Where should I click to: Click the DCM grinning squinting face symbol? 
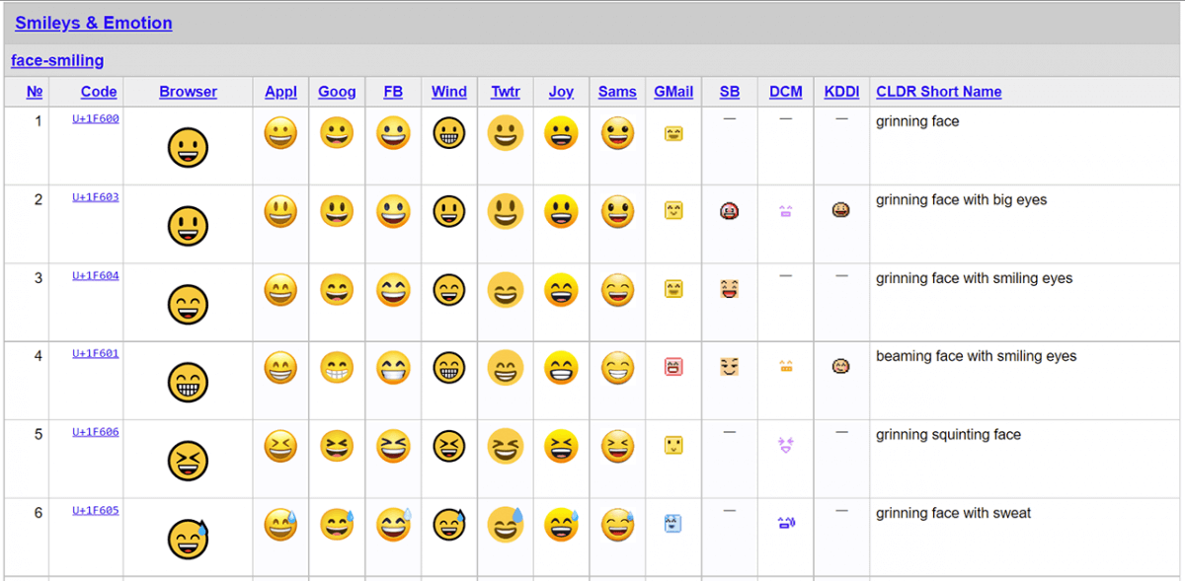coord(785,446)
